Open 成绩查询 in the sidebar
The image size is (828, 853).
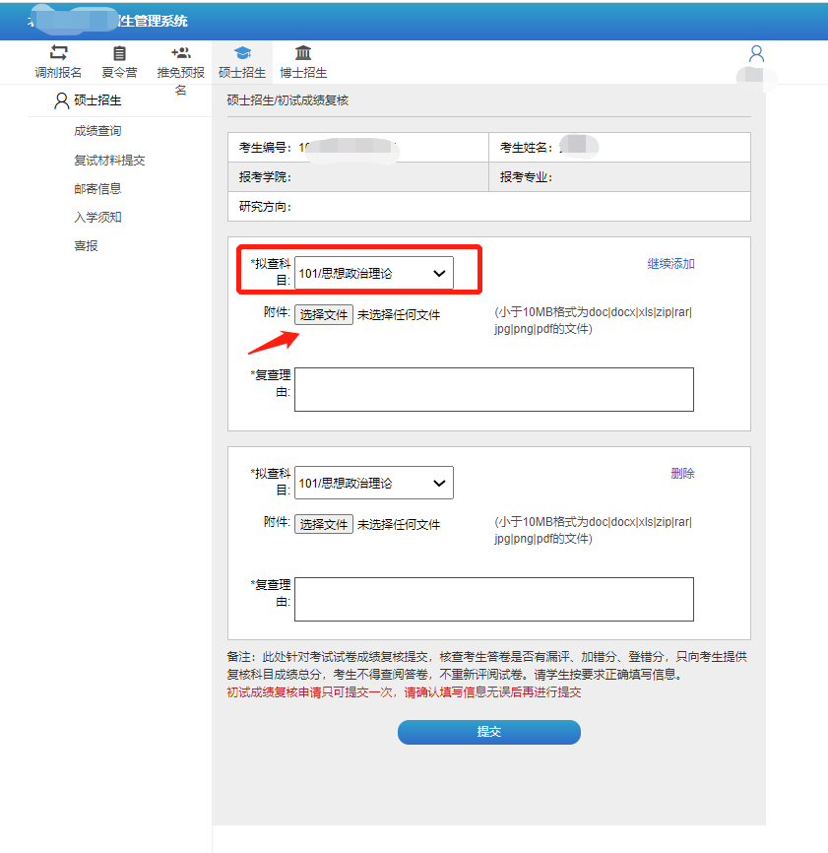pyautogui.click(x=97, y=131)
